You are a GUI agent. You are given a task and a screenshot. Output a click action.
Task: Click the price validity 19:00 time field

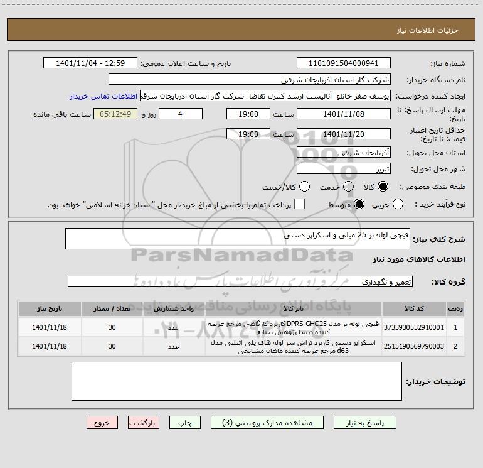248,134
